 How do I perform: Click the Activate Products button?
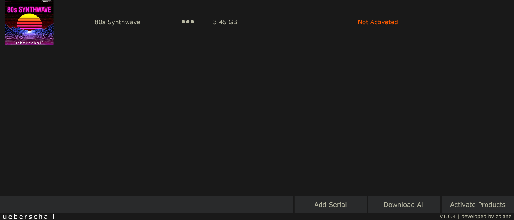coord(477,205)
